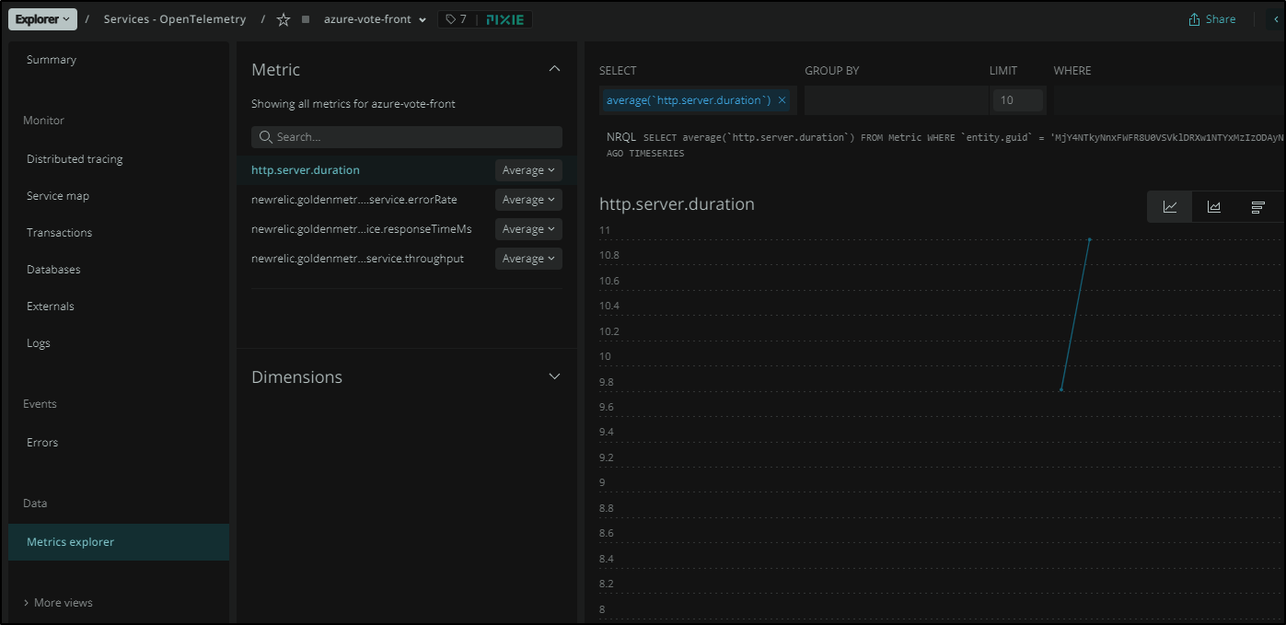Open the tags badge showing 7

click(457, 19)
